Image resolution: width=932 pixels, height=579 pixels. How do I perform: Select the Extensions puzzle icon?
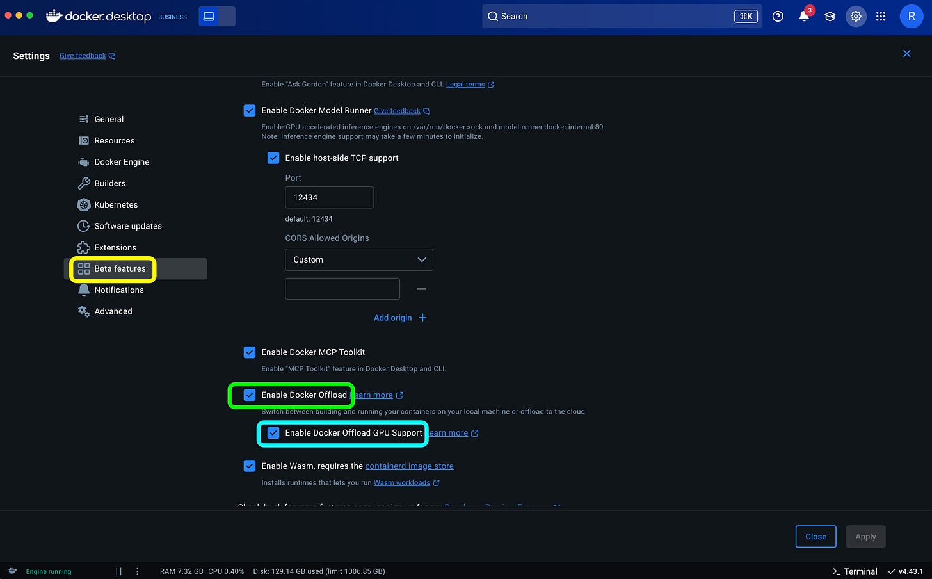(84, 247)
